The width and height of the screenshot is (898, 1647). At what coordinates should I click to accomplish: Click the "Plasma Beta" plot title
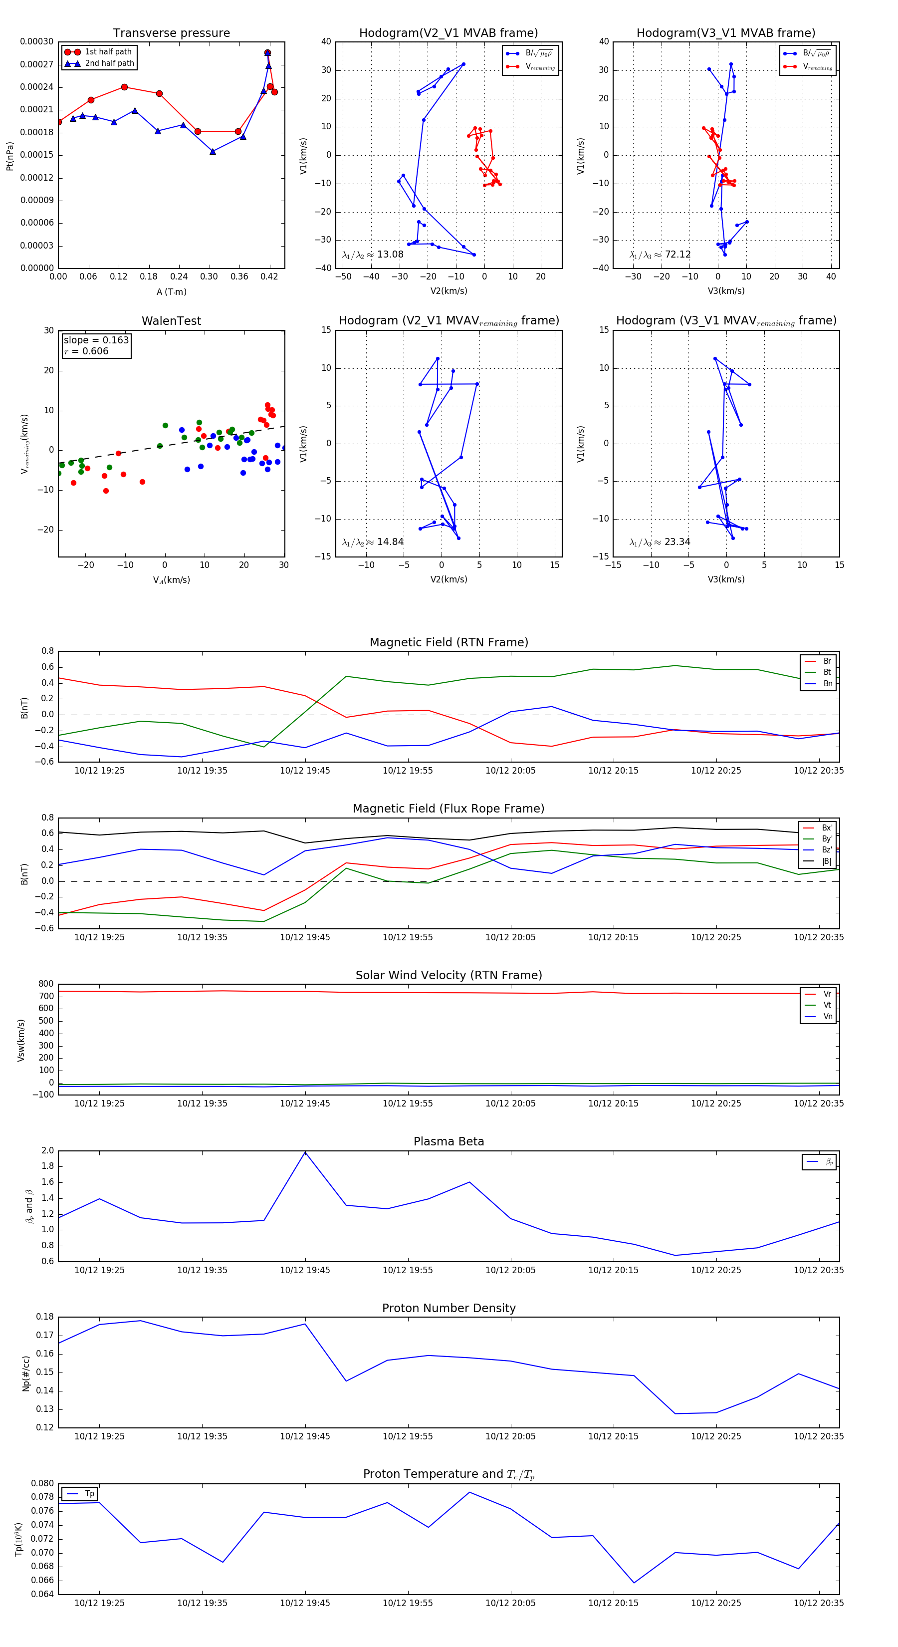pos(449,1142)
